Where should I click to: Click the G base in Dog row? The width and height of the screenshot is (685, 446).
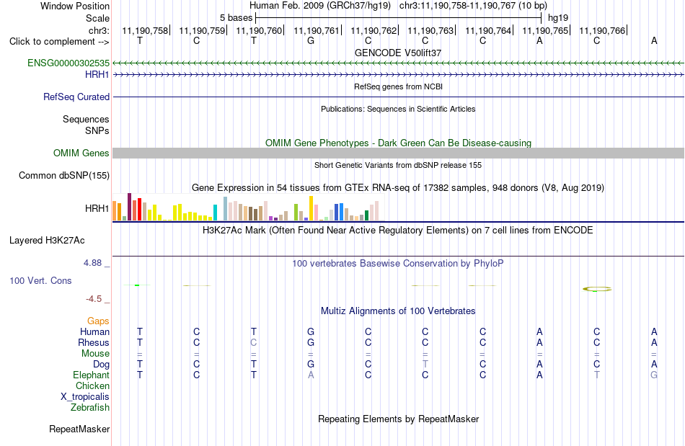[311, 365]
